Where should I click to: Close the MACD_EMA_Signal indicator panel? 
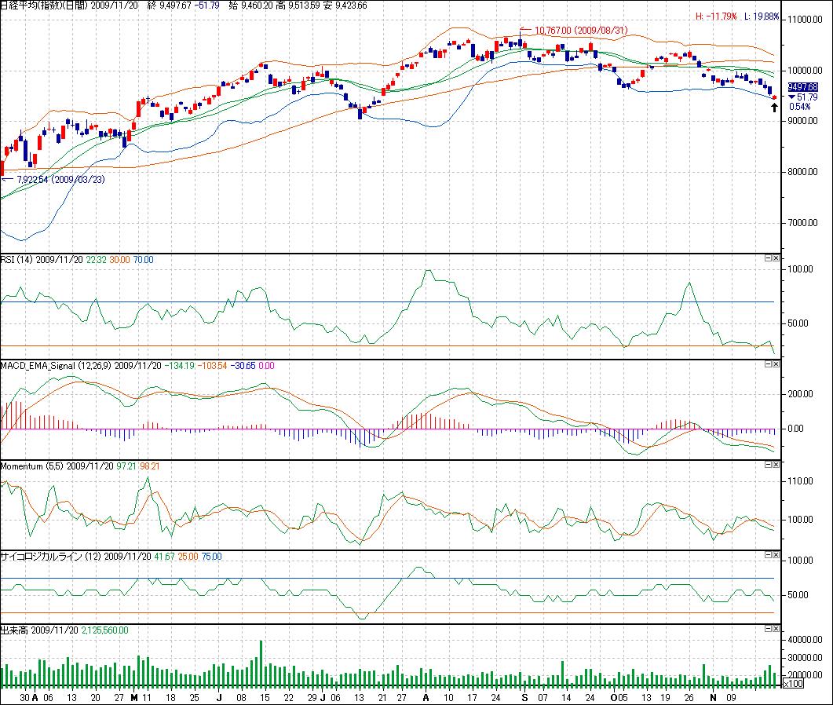(x=776, y=364)
